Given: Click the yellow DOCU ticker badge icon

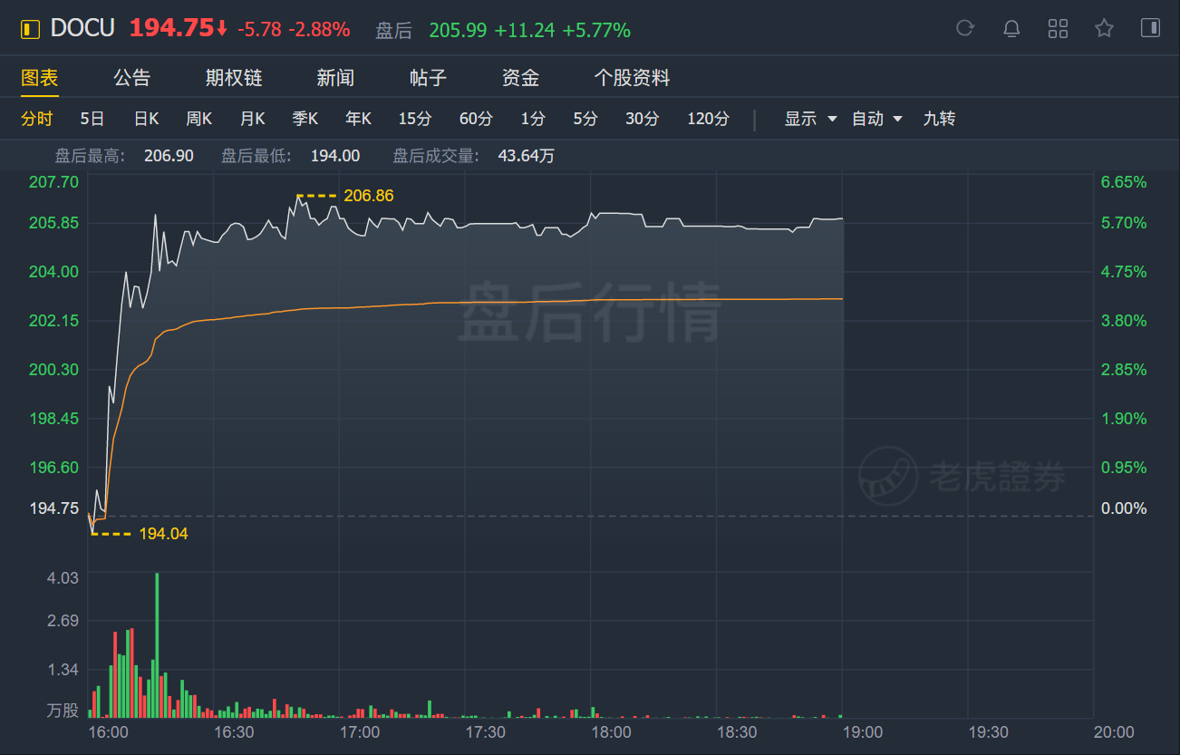Looking at the screenshot, I should point(31,29).
